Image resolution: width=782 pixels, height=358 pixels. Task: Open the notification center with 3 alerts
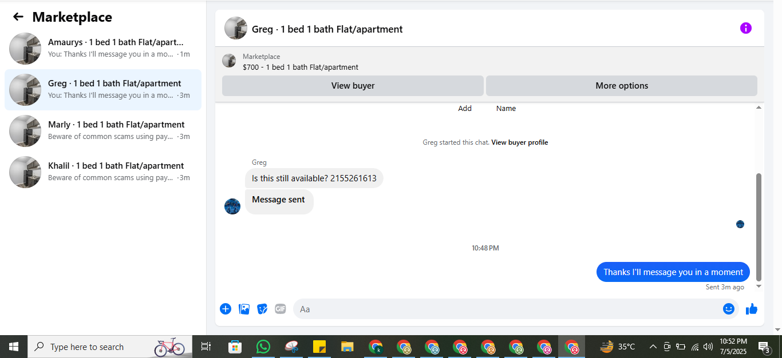click(x=764, y=347)
